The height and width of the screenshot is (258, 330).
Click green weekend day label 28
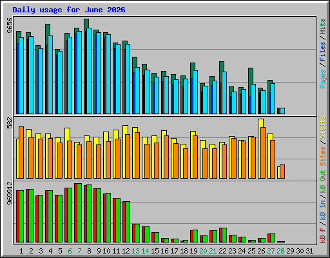pyautogui.click(x=280, y=251)
